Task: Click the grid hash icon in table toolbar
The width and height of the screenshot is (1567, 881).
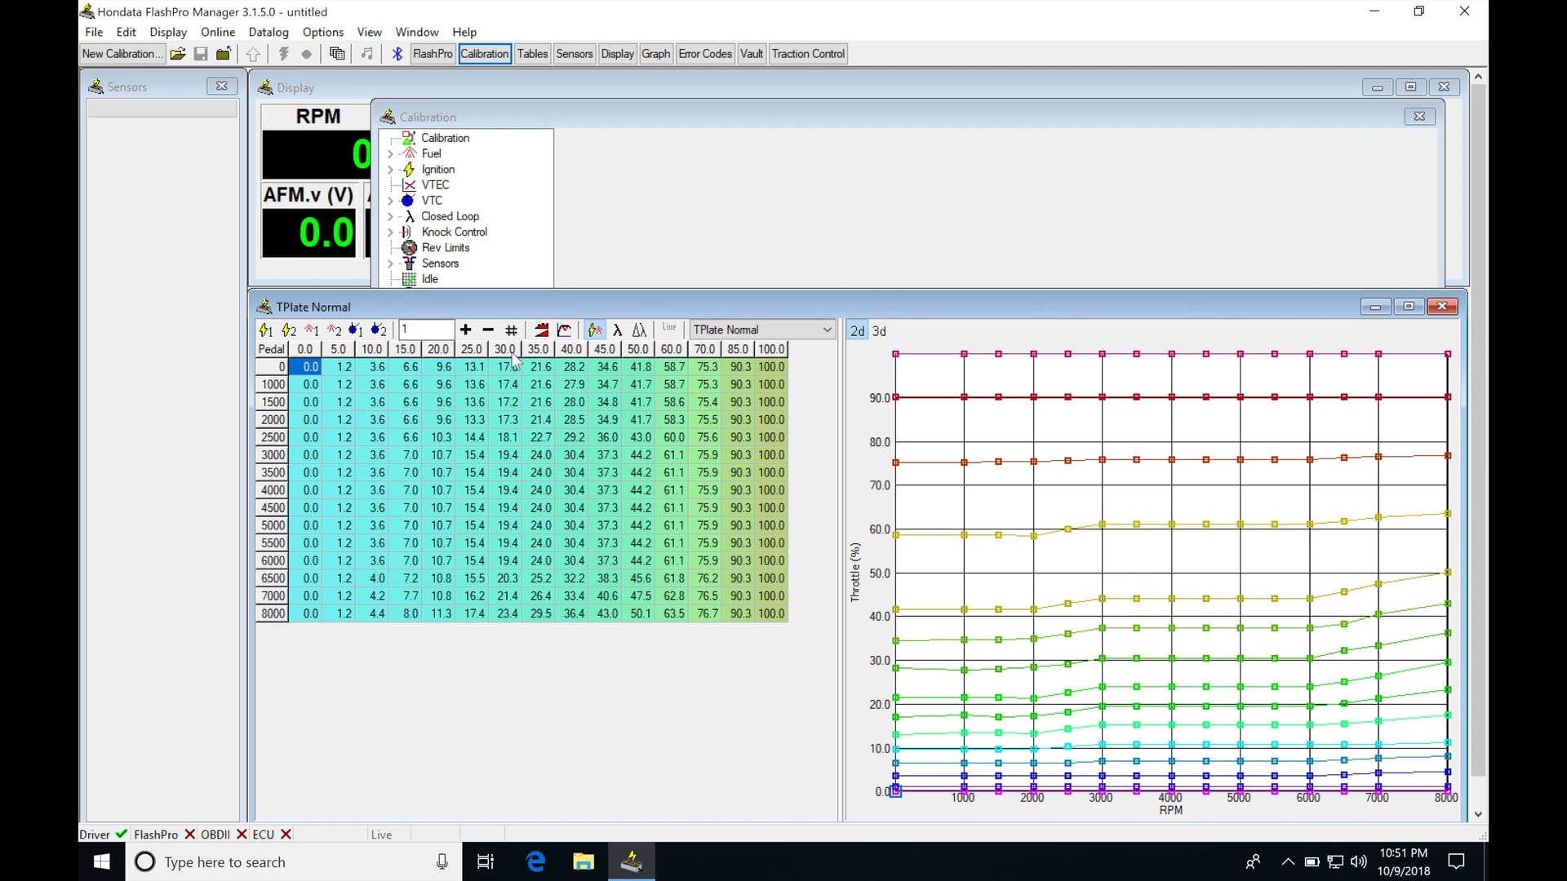Action: tap(510, 330)
